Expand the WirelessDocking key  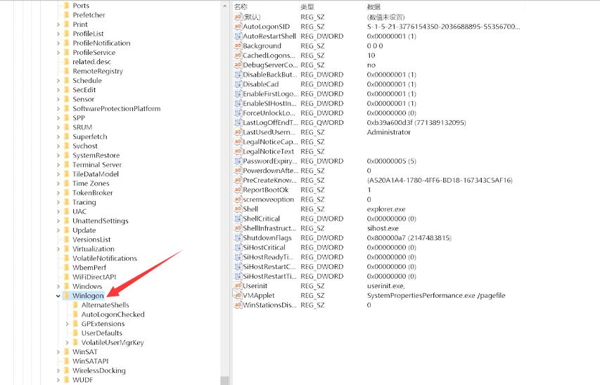pos(58,370)
